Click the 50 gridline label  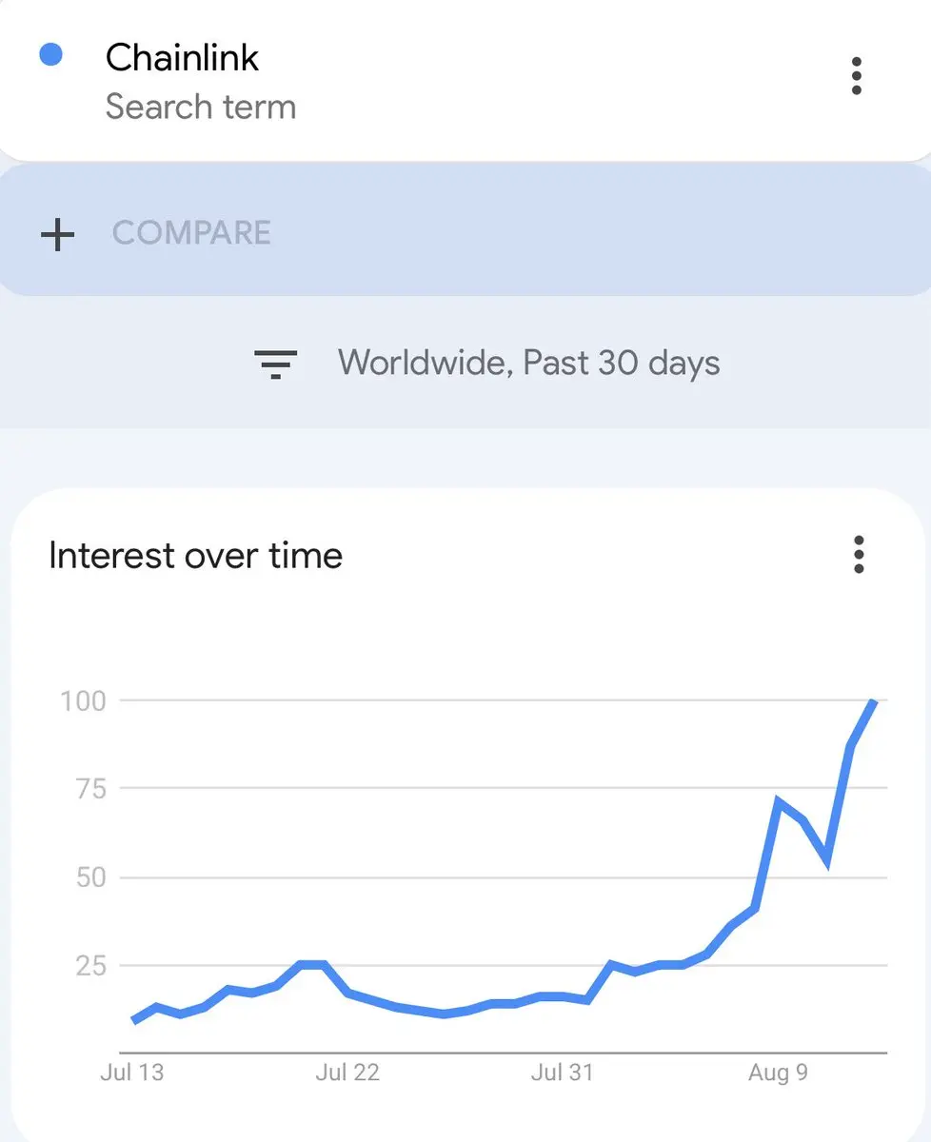click(90, 876)
